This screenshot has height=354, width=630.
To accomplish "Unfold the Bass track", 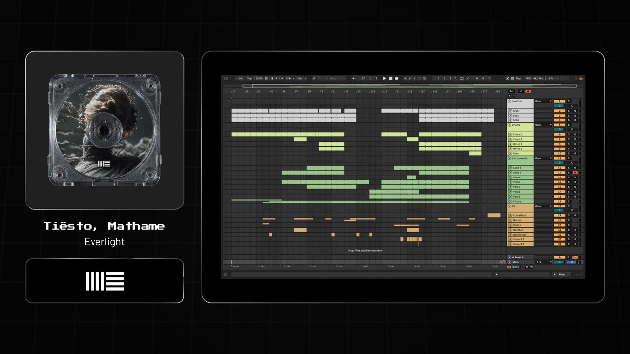I will (511, 116).
